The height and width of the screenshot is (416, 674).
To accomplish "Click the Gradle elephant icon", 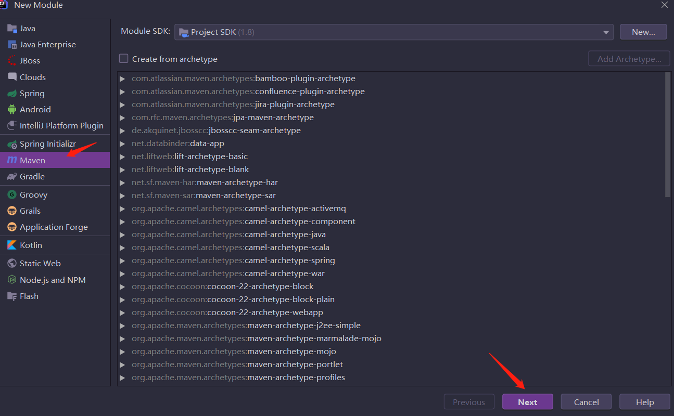I will coord(11,177).
